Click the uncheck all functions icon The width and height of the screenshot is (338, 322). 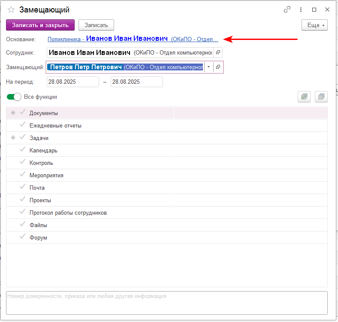point(321,97)
